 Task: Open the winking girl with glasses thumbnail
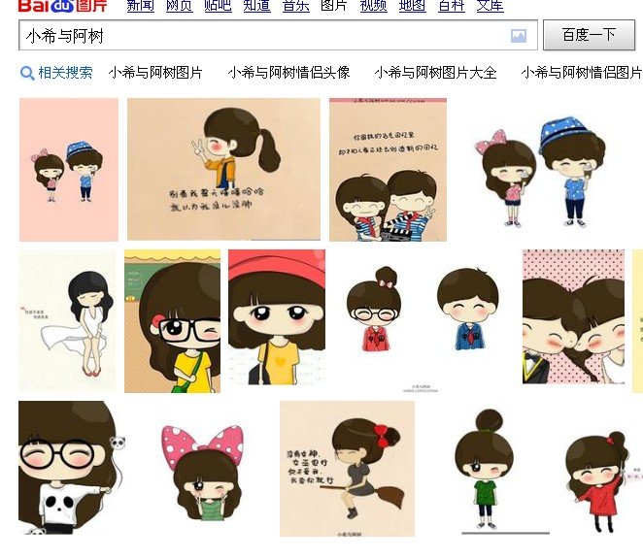pyautogui.click(x=172, y=321)
